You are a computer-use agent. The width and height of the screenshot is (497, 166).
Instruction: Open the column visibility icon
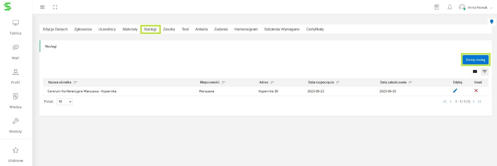click(475, 71)
